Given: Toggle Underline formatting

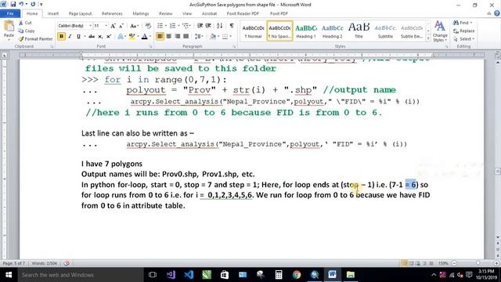Looking at the screenshot, I should (78, 37).
